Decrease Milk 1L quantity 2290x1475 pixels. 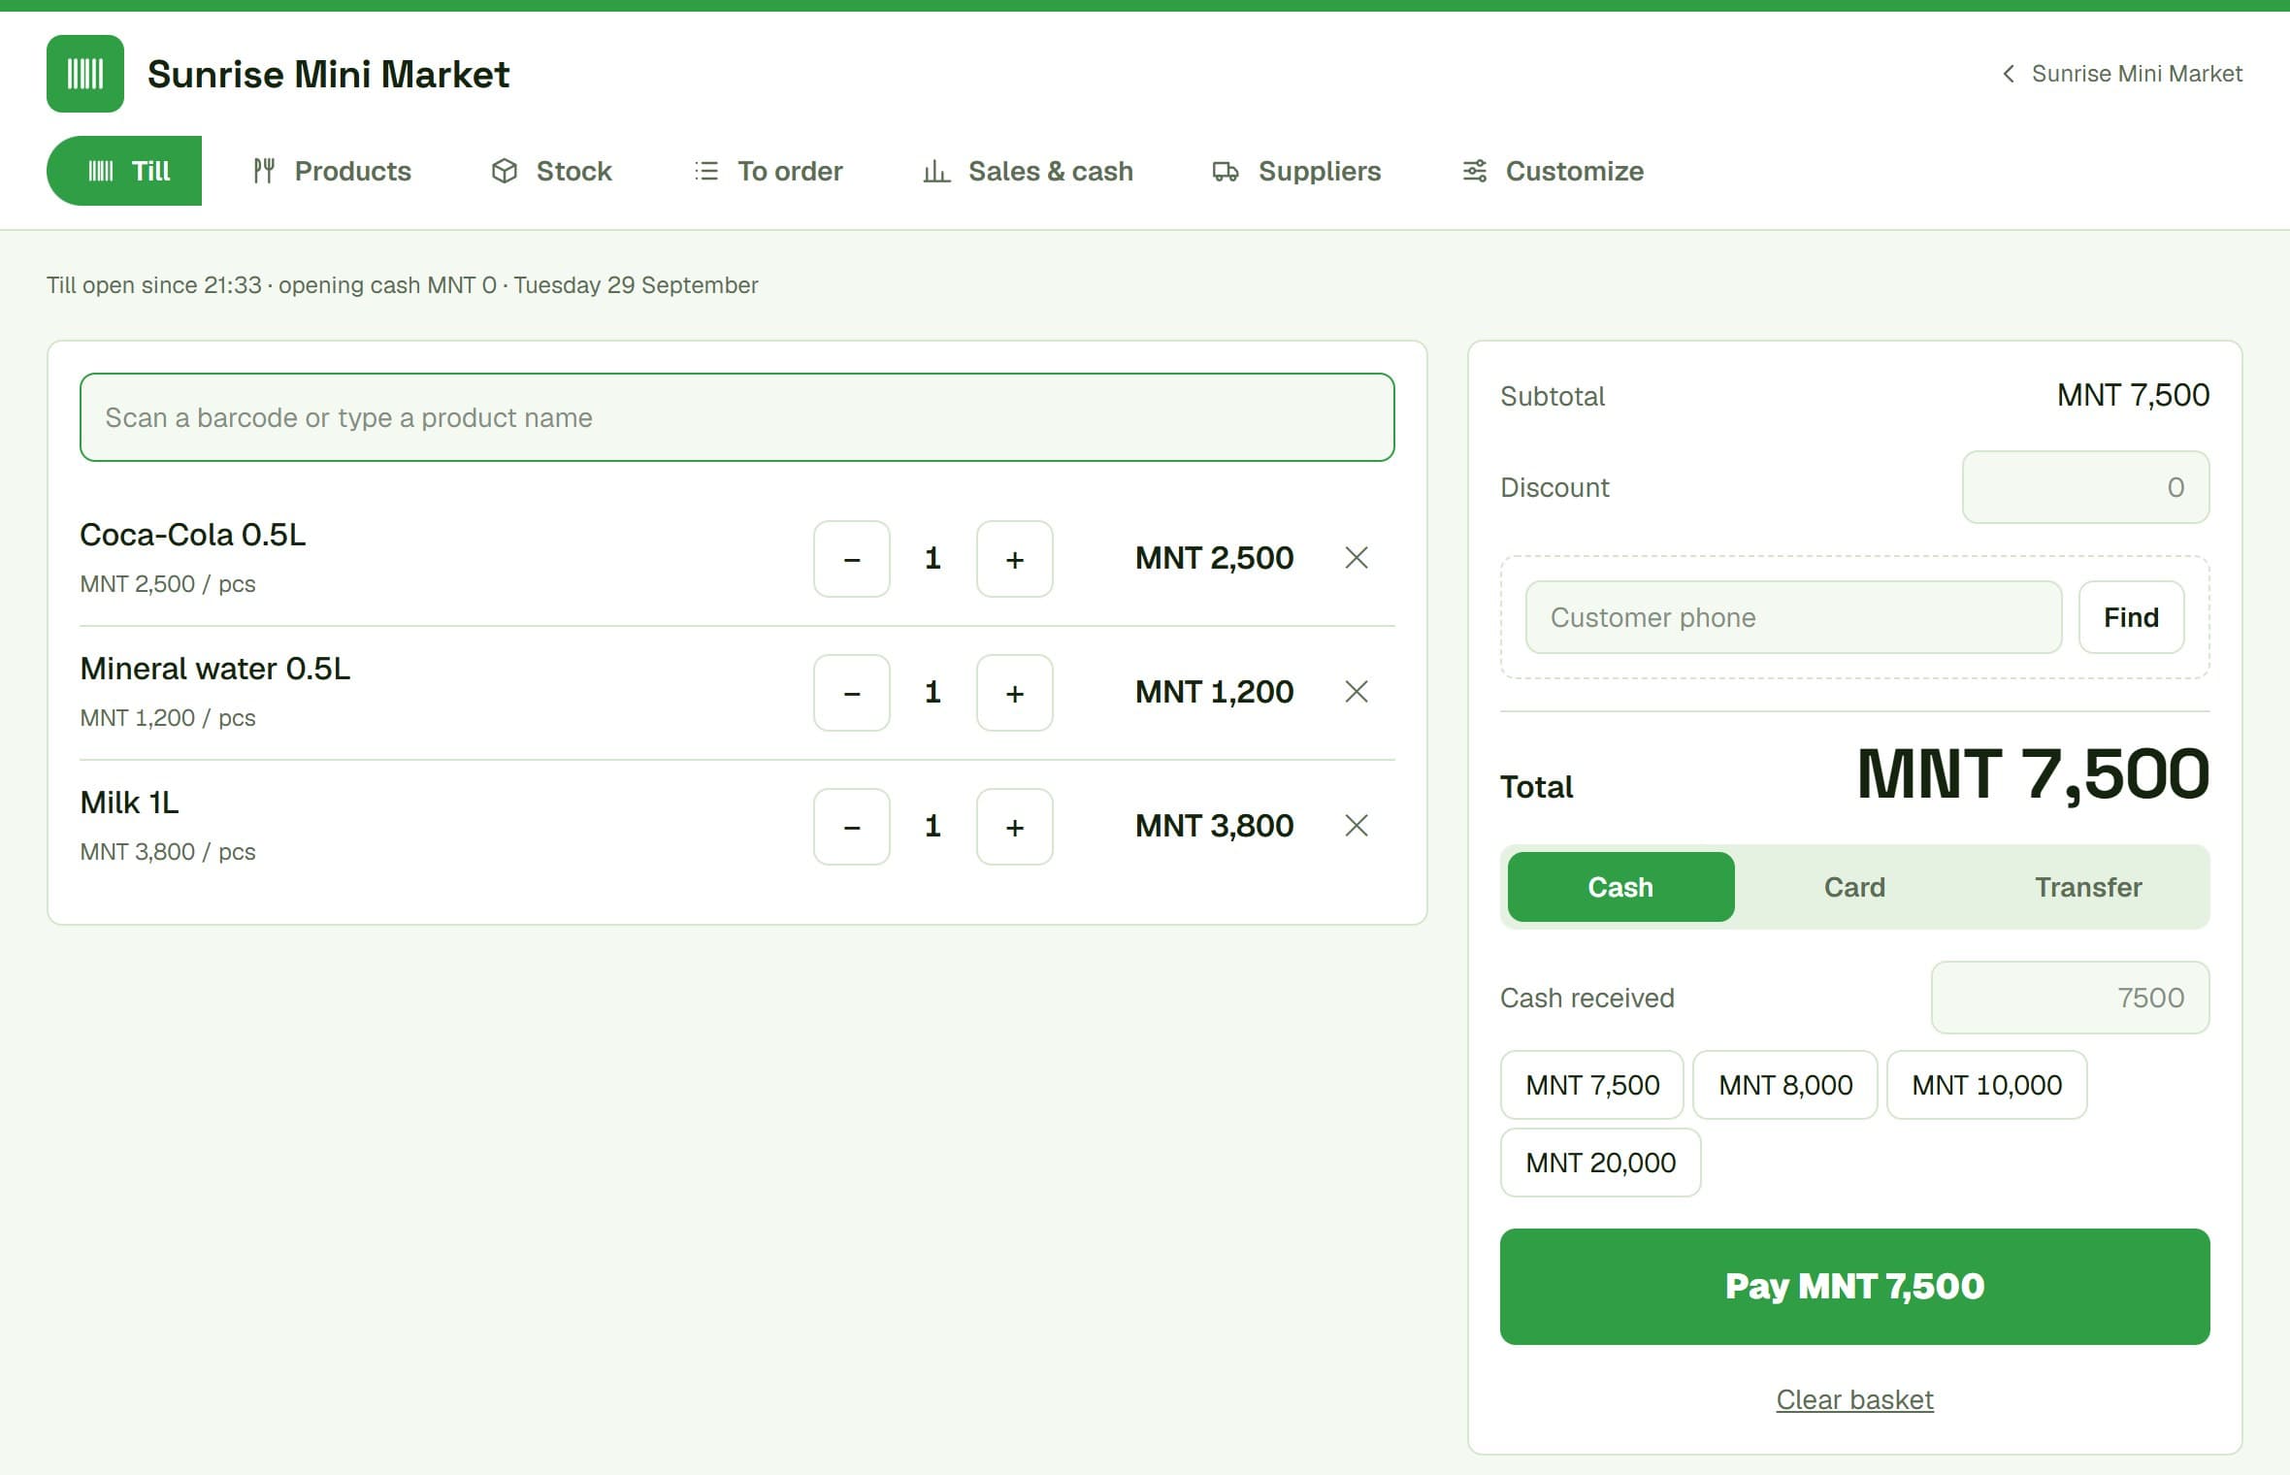pos(852,827)
